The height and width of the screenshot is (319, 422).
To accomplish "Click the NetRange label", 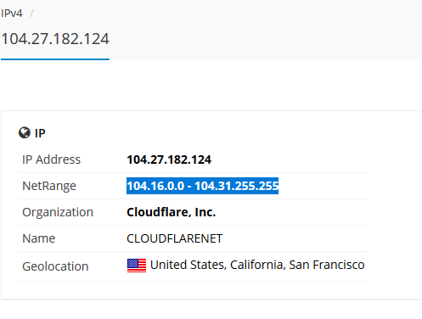I will (x=49, y=186).
